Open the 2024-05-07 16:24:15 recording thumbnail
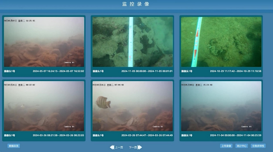The image size is (273, 152). tap(44, 42)
